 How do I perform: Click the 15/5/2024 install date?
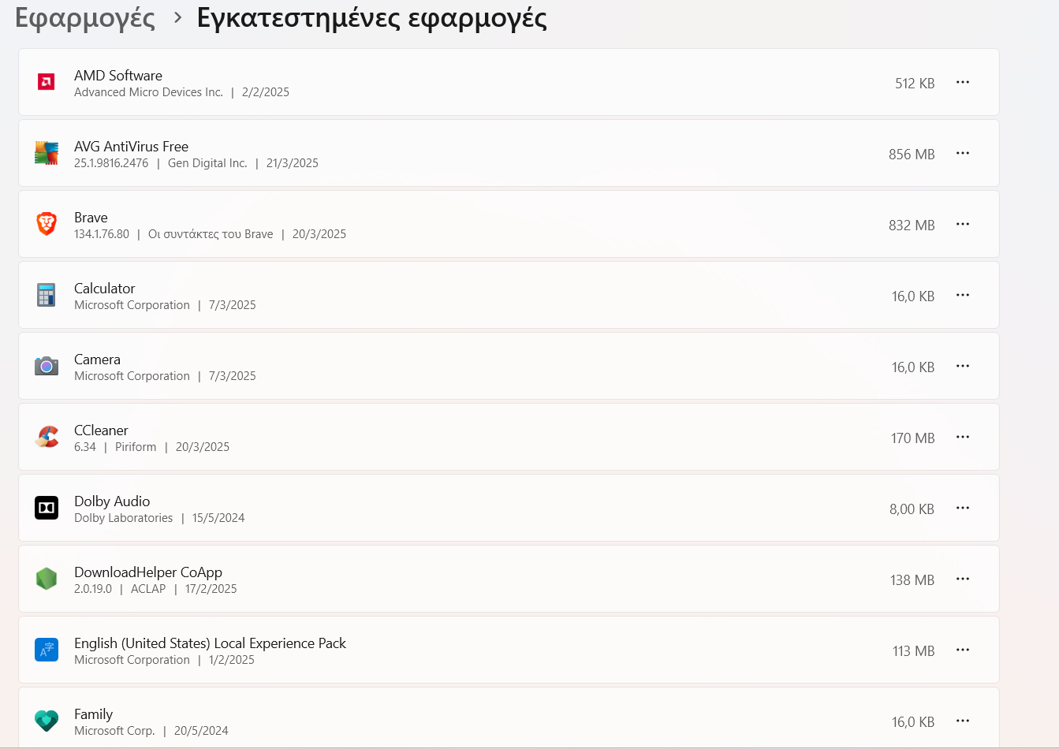(x=218, y=518)
